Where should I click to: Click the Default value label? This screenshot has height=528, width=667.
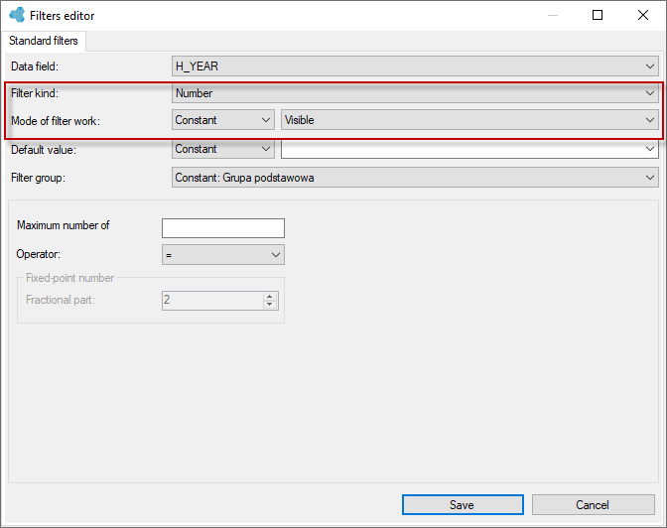44,150
